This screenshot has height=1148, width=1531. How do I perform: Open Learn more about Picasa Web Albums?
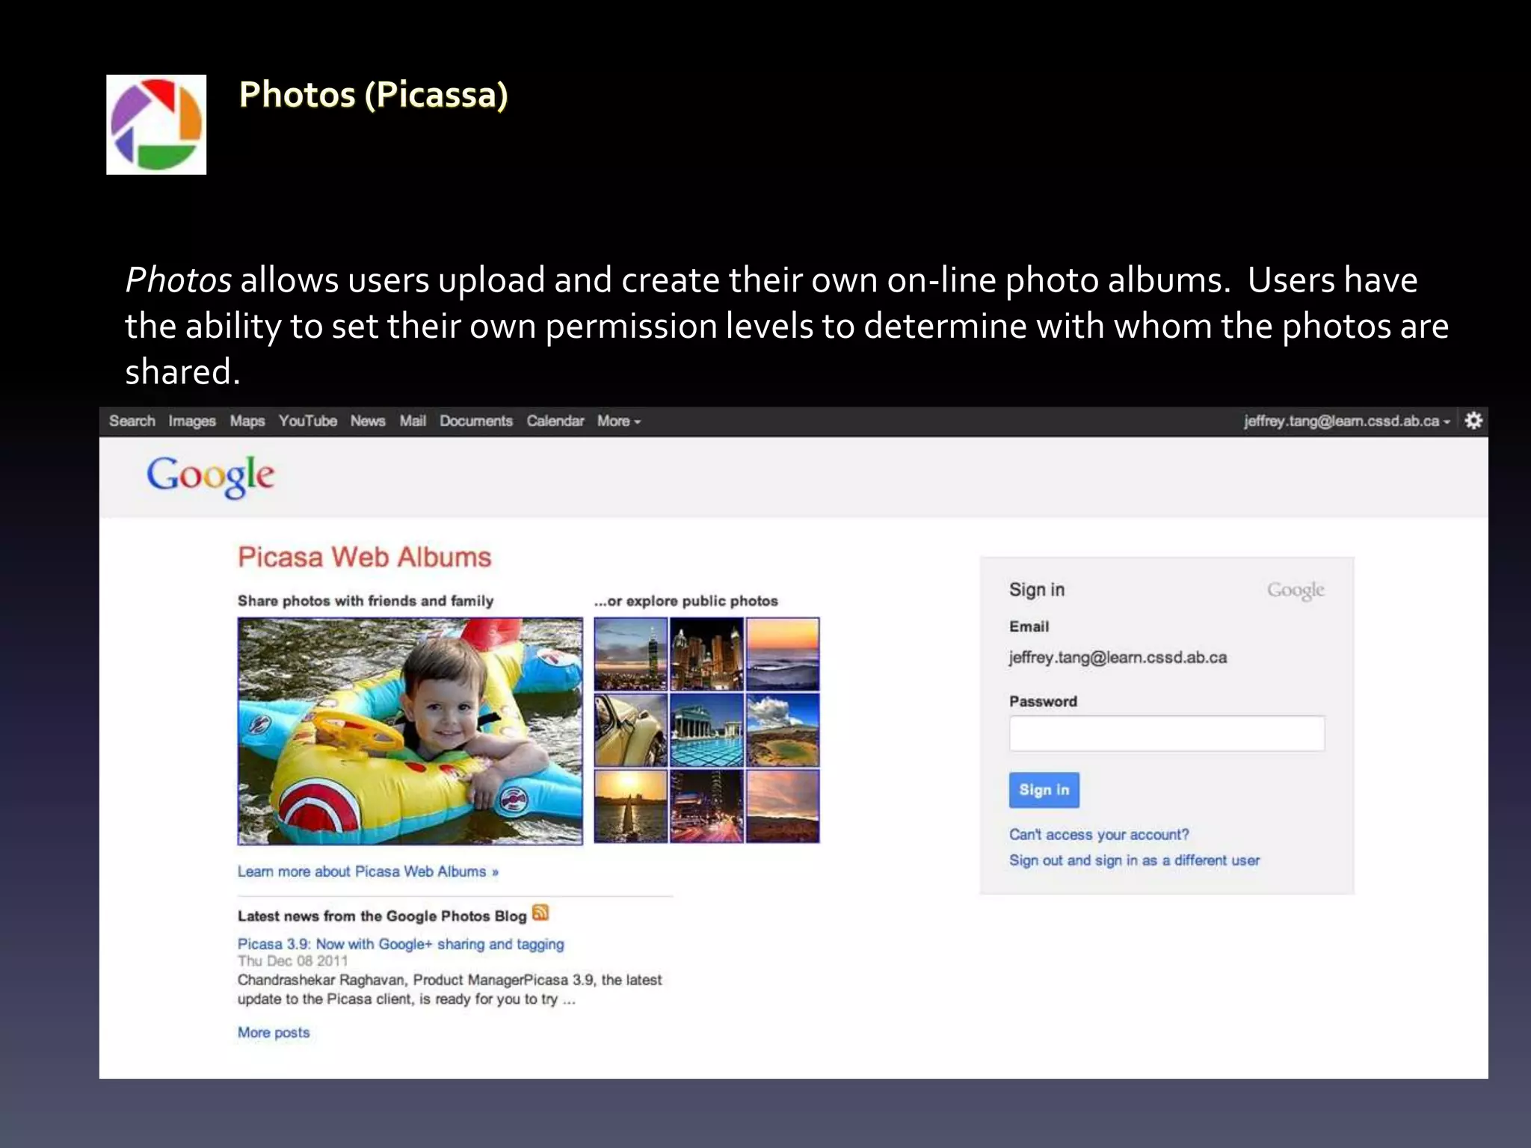click(368, 871)
